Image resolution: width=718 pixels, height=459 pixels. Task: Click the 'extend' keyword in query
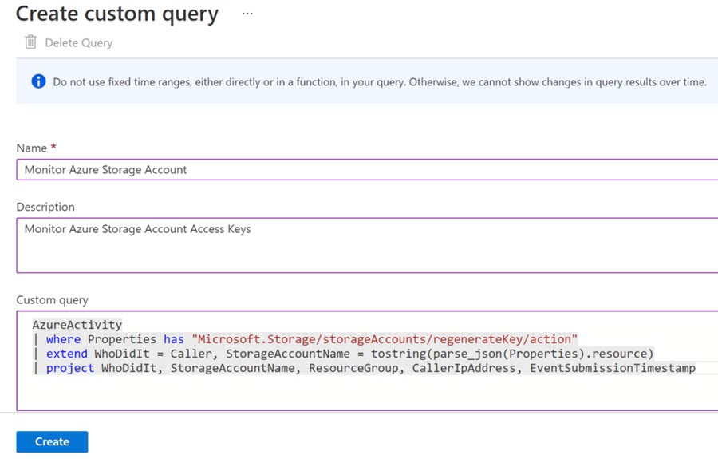tap(66, 354)
